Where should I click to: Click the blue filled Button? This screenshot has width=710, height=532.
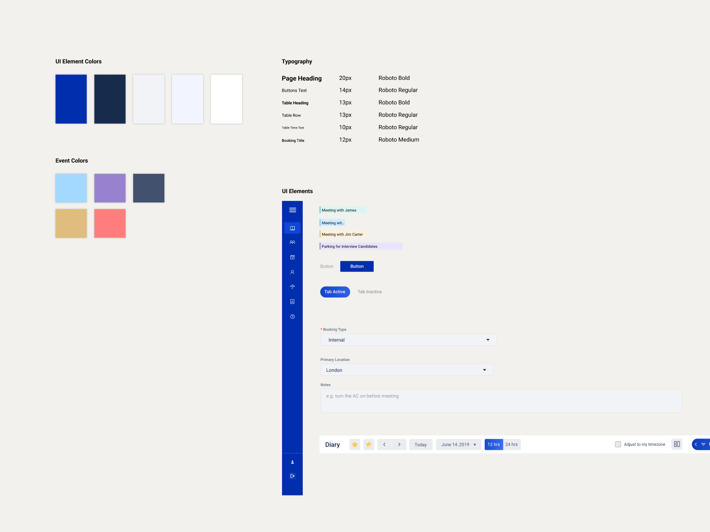coord(357,266)
